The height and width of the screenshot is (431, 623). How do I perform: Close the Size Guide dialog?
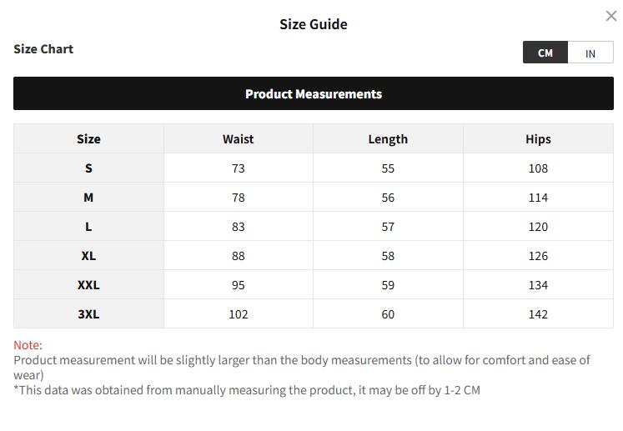pyautogui.click(x=610, y=16)
